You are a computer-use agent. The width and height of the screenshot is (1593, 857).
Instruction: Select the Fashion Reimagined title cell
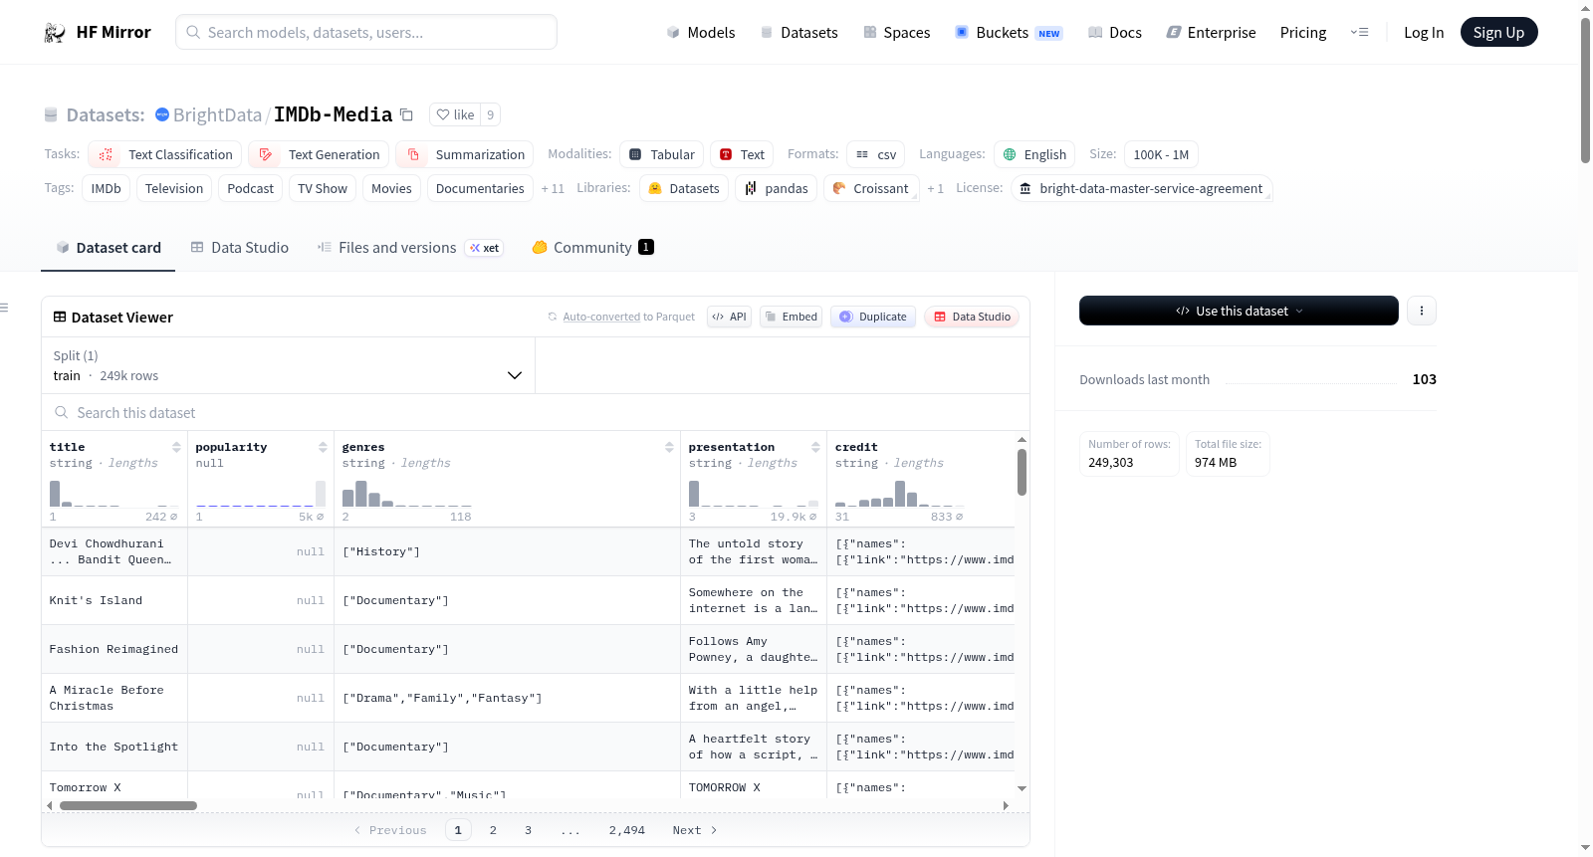click(x=114, y=649)
